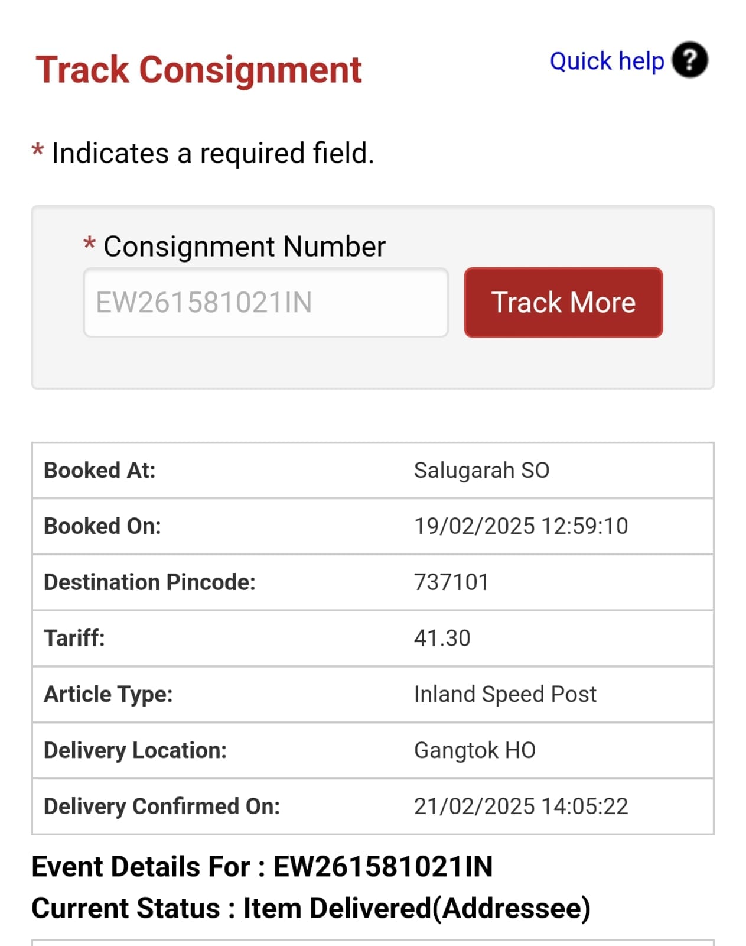Click the Current Status Item Delivered text
Image resolution: width=746 pixels, height=946 pixels.
[311, 909]
